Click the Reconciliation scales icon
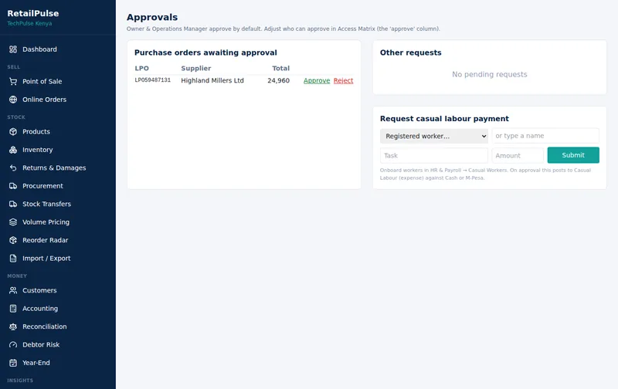Viewport: 618px width, 389px height. [x=13, y=326]
